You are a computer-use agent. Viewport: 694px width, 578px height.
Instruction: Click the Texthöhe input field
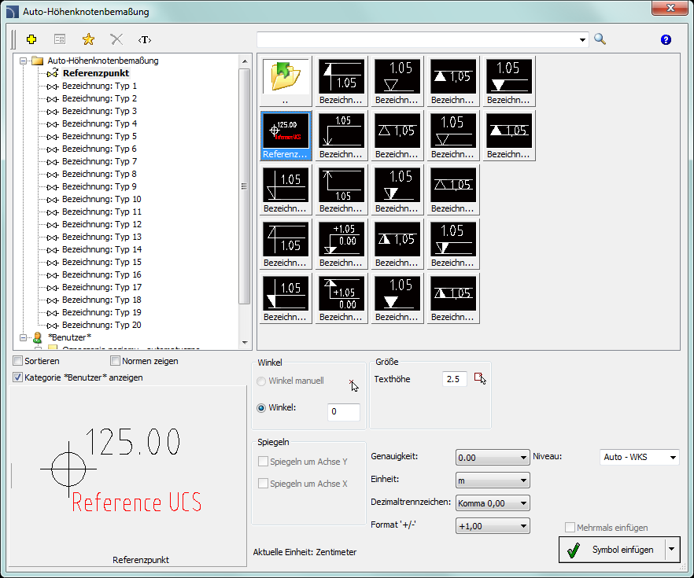[x=454, y=379]
